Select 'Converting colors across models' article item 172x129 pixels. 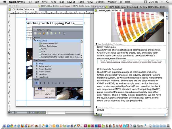[x=60, y=54]
